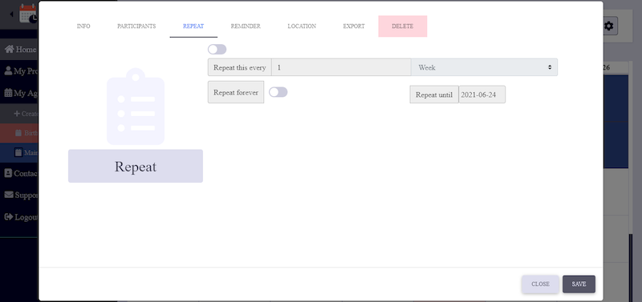Click the plus icon to create

[x=17, y=113]
